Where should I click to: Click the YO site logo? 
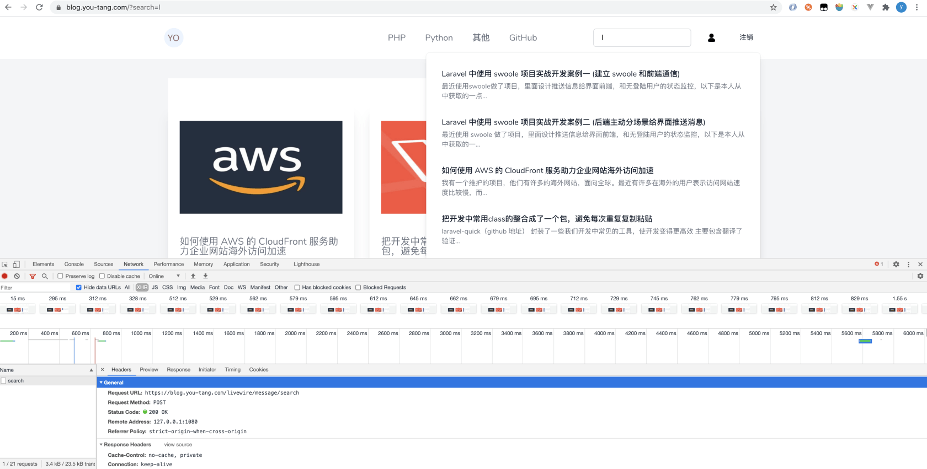(x=173, y=37)
